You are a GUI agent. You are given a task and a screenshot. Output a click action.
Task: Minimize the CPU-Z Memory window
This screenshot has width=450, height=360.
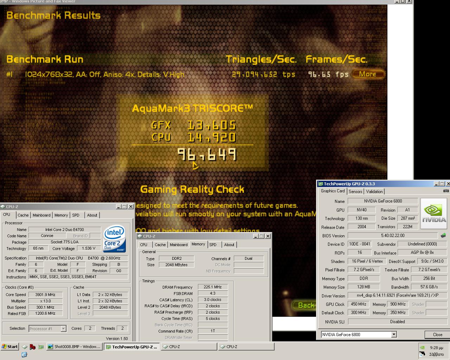(x=256, y=236)
